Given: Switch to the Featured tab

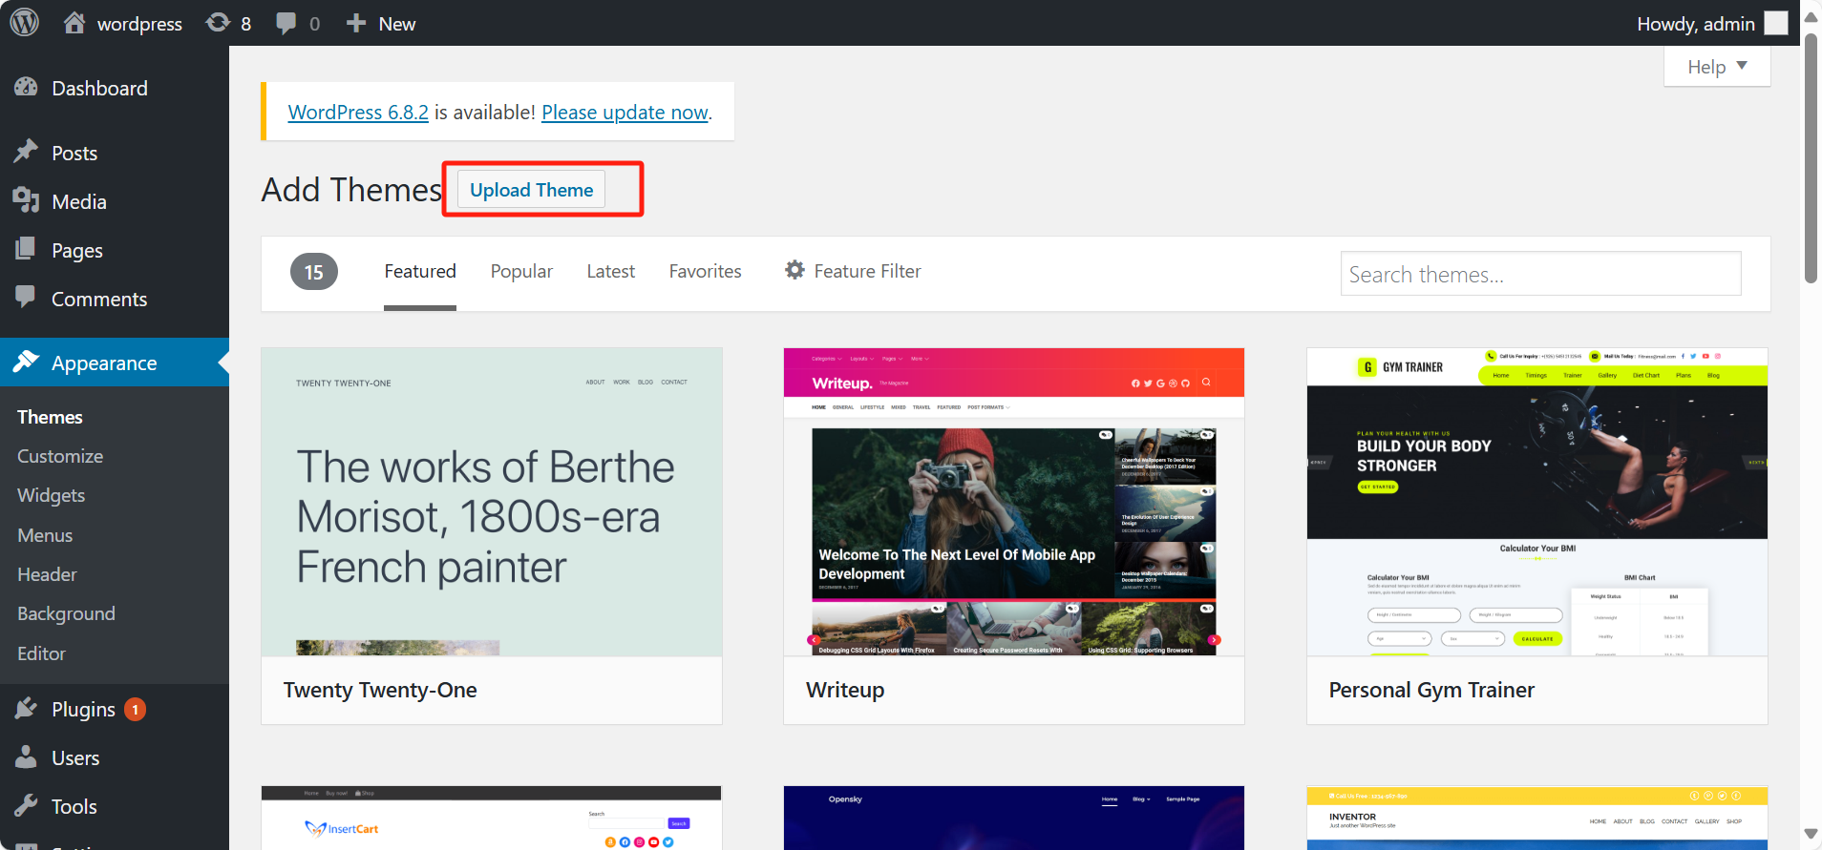Looking at the screenshot, I should pyautogui.click(x=420, y=272).
